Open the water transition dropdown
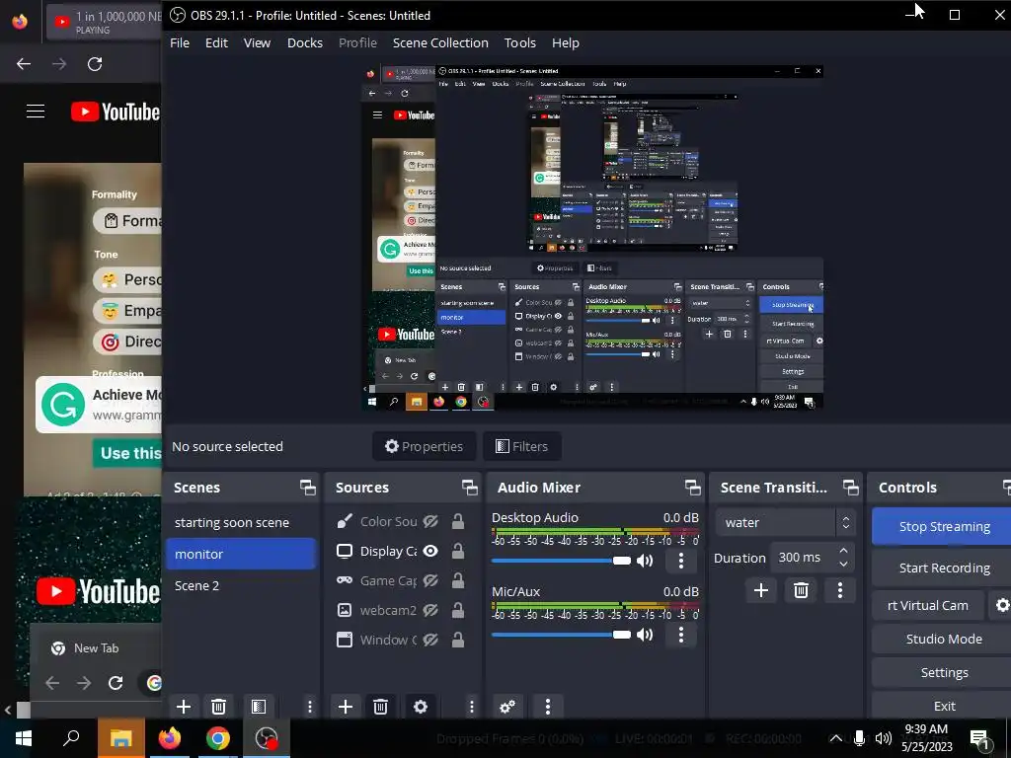1011x758 pixels. 785,523
